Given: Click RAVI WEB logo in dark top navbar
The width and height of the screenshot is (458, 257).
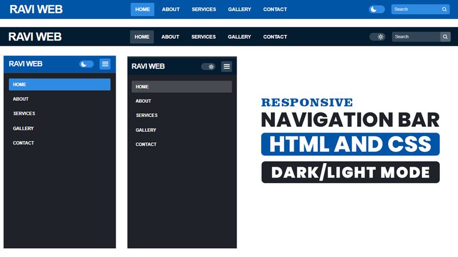Looking at the screenshot, I should pyautogui.click(x=35, y=37).
